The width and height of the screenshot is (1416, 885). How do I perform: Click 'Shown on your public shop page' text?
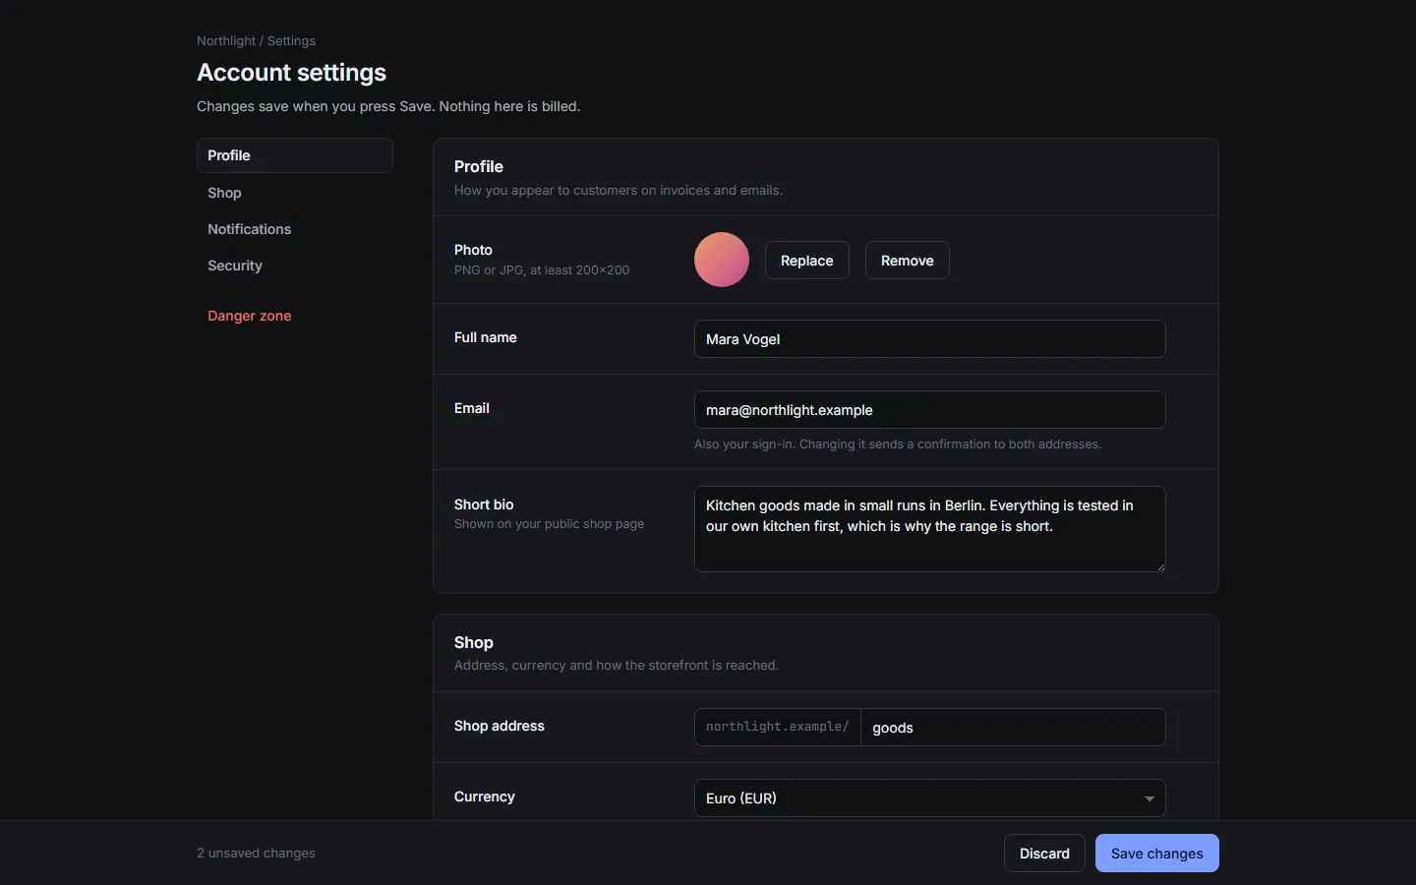tap(550, 524)
